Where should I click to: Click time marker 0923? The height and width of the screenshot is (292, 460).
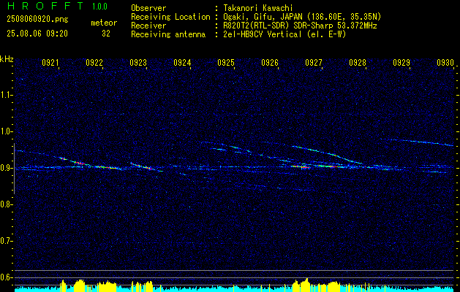click(x=138, y=62)
